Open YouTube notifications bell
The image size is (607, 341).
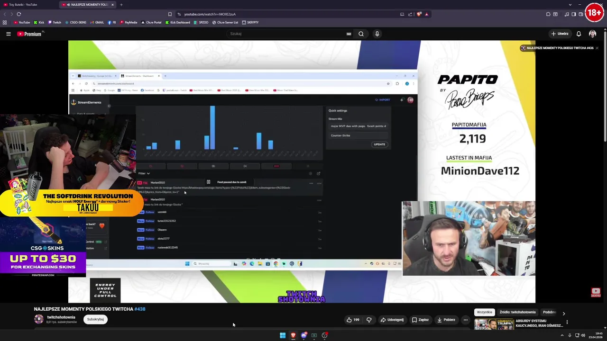[x=579, y=34]
